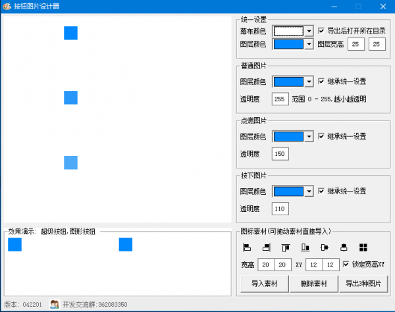
Task: Click the right demo button in 效果演示
Action: pyautogui.click(x=126, y=244)
